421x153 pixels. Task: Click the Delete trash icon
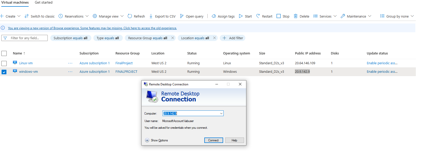pos(296,16)
